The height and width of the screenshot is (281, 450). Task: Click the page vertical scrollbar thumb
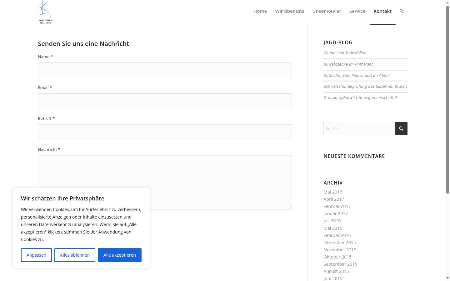coord(447,99)
